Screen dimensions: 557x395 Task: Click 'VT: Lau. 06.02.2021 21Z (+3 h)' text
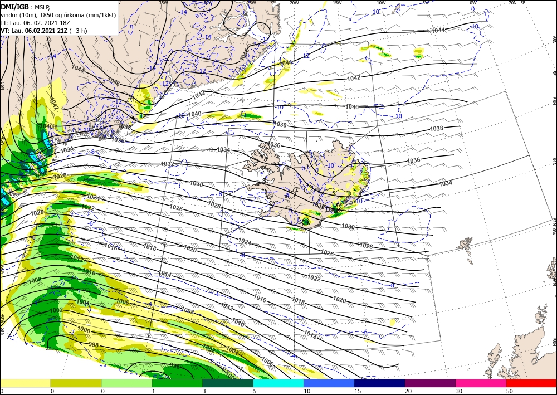pos(43,31)
